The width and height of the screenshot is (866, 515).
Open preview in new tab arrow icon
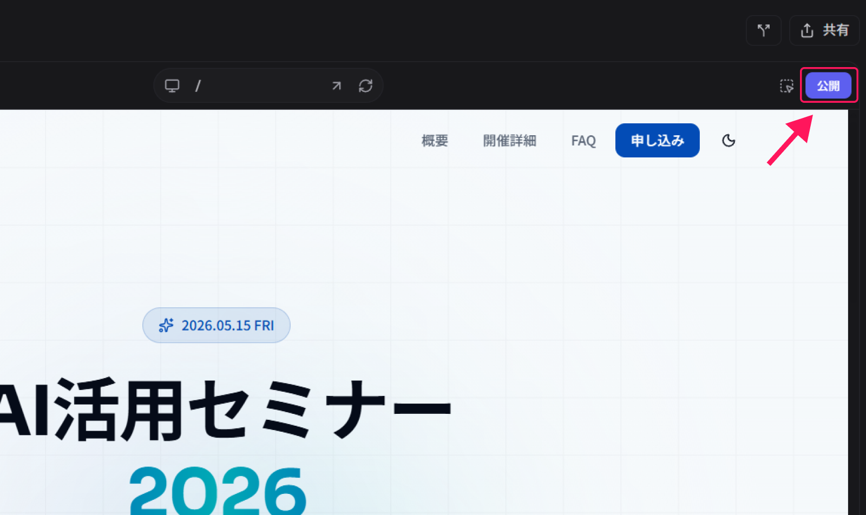click(337, 85)
